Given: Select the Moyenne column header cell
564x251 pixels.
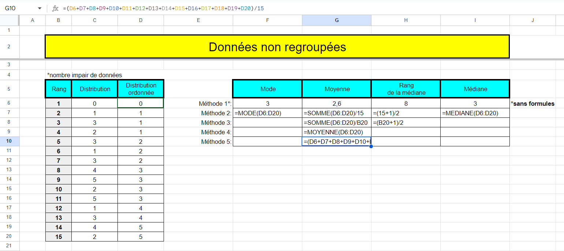Looking at the screenshot, I should [x=336, y=89].
